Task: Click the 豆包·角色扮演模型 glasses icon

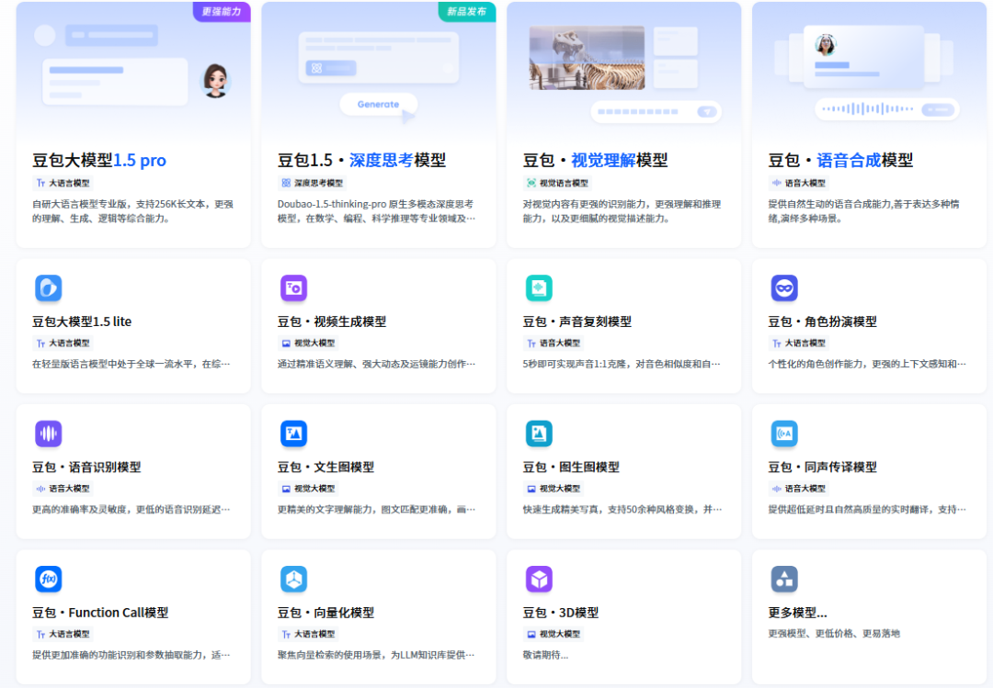Action: coord(784,288)
